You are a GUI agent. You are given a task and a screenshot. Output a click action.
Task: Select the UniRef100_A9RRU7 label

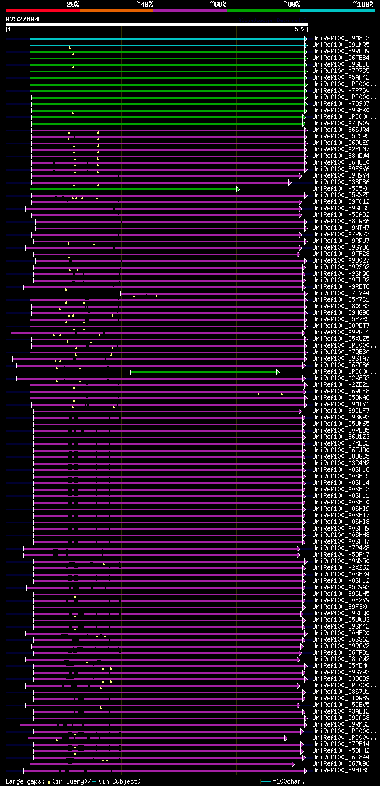pyautogui.click(x=341, y=241)
